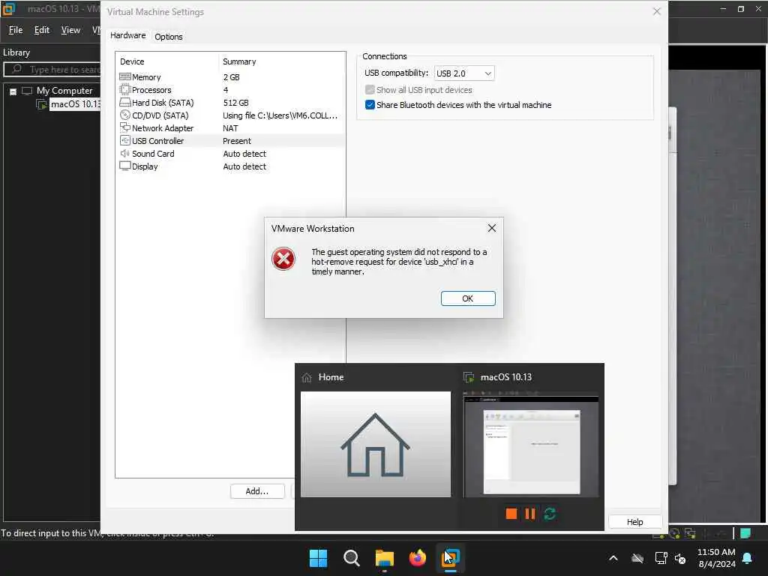Switch to the Options tab
768x576 pixels.
[x=169, y=37]
